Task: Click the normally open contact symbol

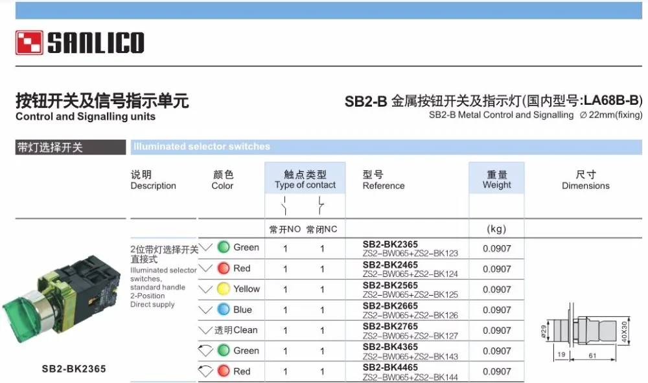Action: point(284,206)
